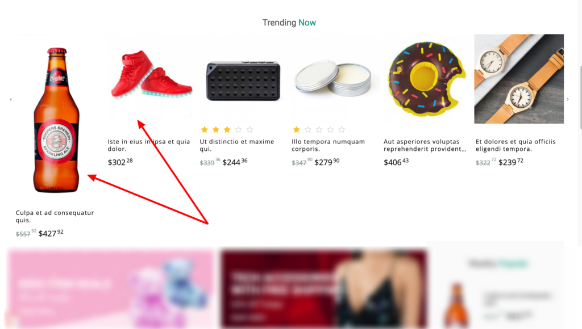Open the Coopers beer bottle product image
Viewport: 582px width, 329px height.
coord(56,120)
